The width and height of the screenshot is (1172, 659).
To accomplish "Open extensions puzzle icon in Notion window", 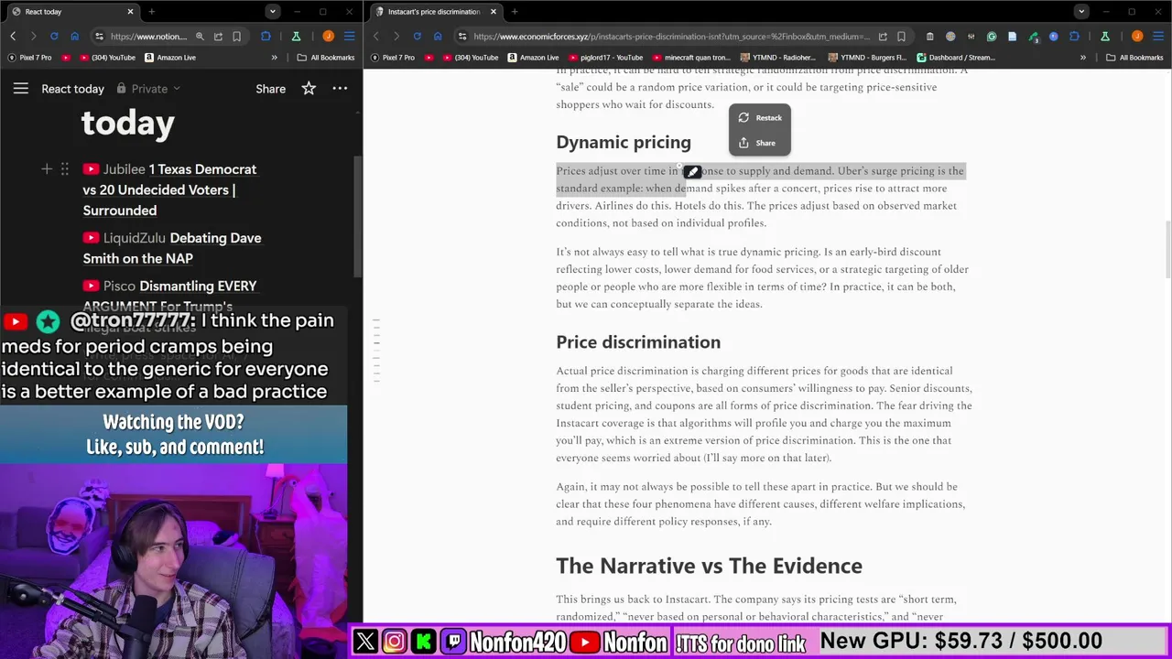I will tap(266, 37).
